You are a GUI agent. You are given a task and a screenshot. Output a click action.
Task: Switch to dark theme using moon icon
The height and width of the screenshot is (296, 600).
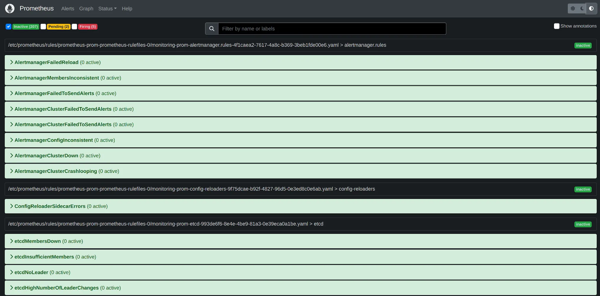coord(582,8)
